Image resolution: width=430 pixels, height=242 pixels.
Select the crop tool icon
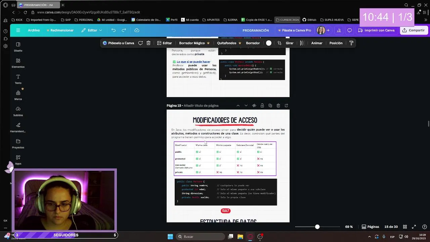279,43
